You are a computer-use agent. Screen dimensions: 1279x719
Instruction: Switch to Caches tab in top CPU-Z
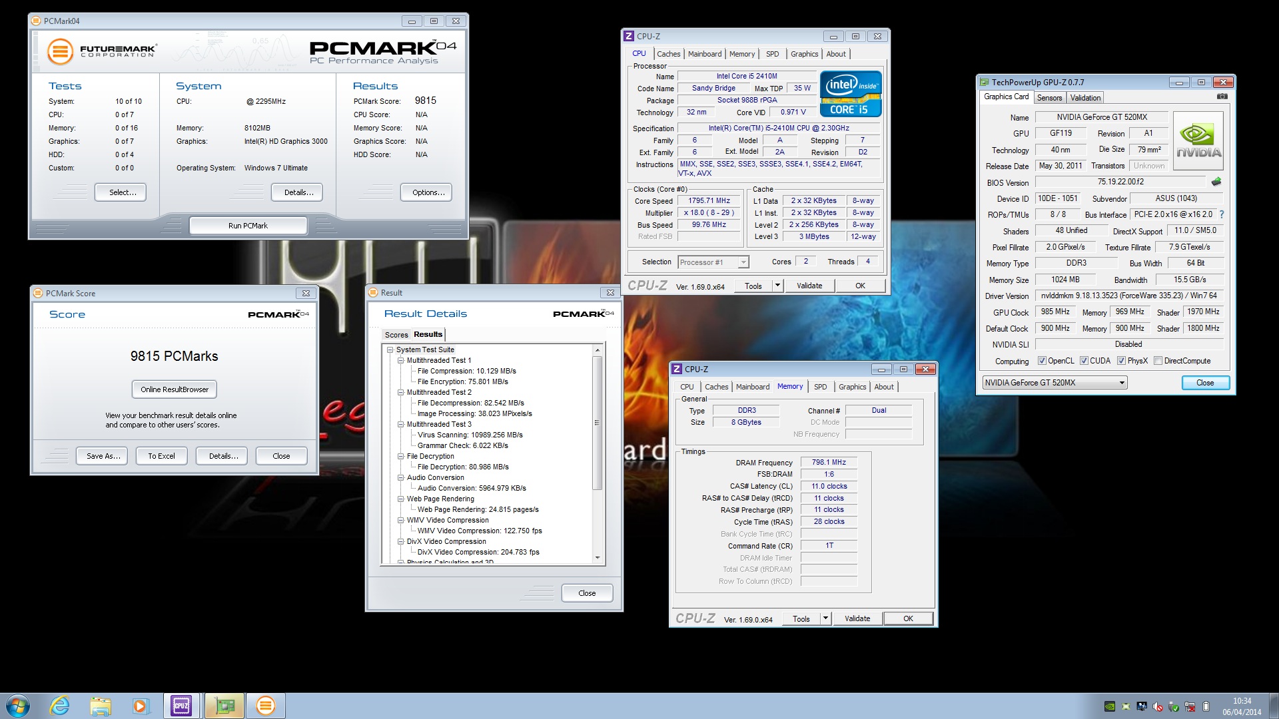pyautogui.click(x=668, y=54)
